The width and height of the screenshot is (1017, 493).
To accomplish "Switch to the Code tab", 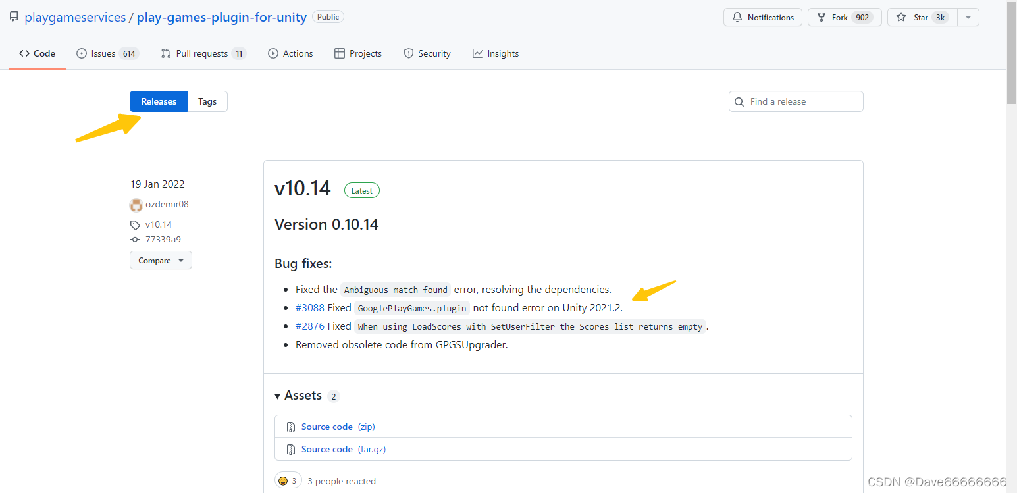I will pos(37,53).
